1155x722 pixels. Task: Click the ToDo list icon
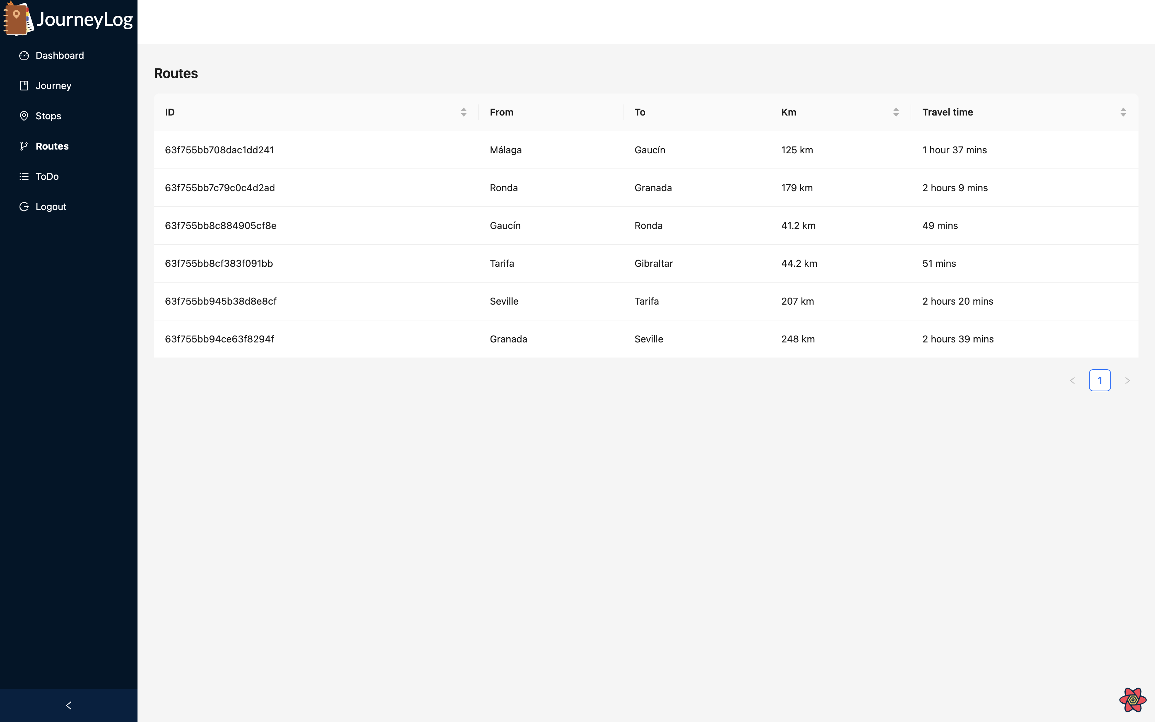point(24,177)
